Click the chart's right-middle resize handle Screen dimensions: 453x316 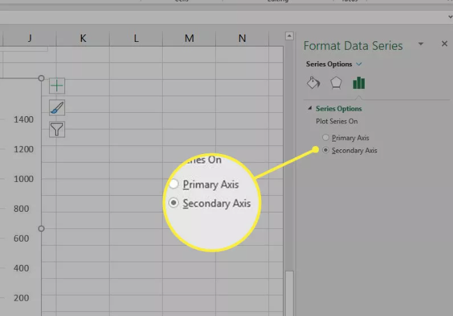click(x=41, y=229)
